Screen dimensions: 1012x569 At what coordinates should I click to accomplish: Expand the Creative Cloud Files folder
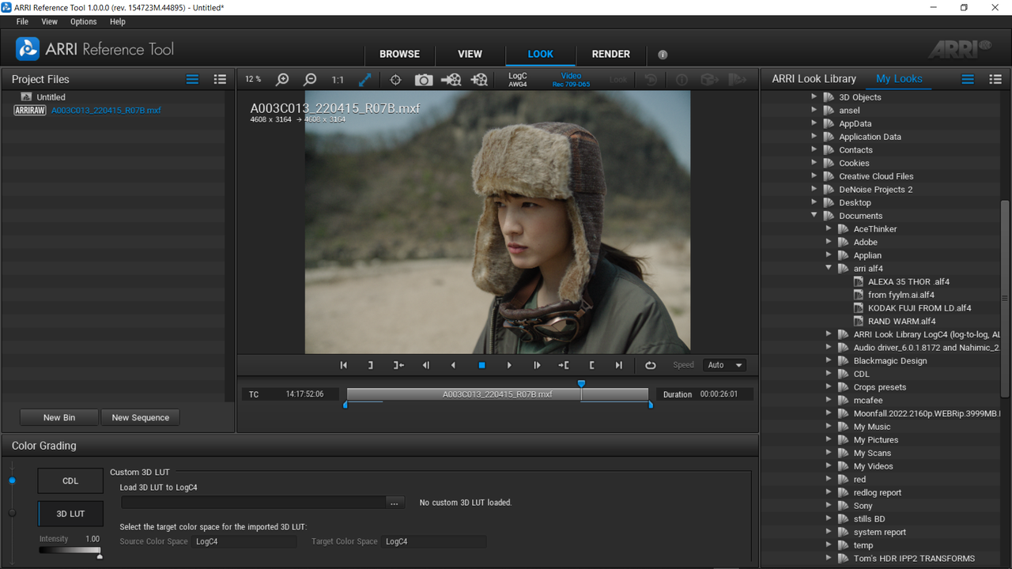(814, 176)
